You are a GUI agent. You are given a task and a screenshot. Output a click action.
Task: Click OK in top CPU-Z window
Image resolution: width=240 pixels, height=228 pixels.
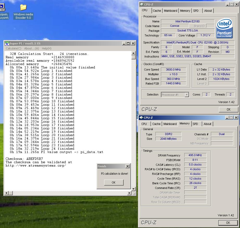[x=229, y=109]
